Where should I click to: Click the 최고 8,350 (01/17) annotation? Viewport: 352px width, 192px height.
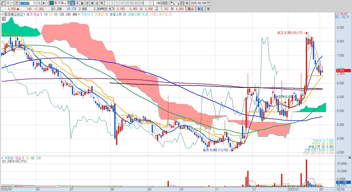click(x=290, y=33)
